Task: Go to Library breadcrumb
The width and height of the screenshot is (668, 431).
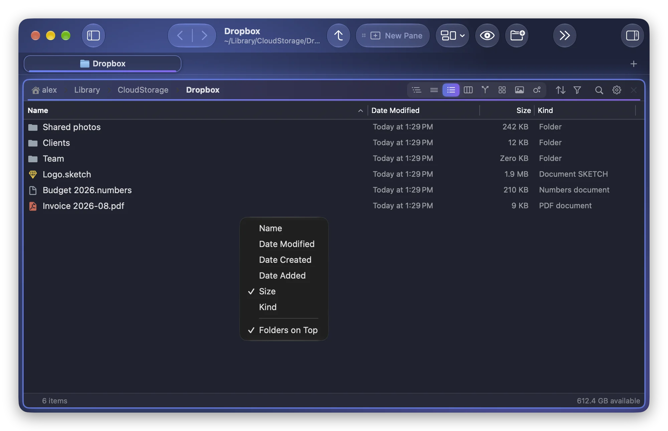Action: pyautogui.click(x=87, y=90)
